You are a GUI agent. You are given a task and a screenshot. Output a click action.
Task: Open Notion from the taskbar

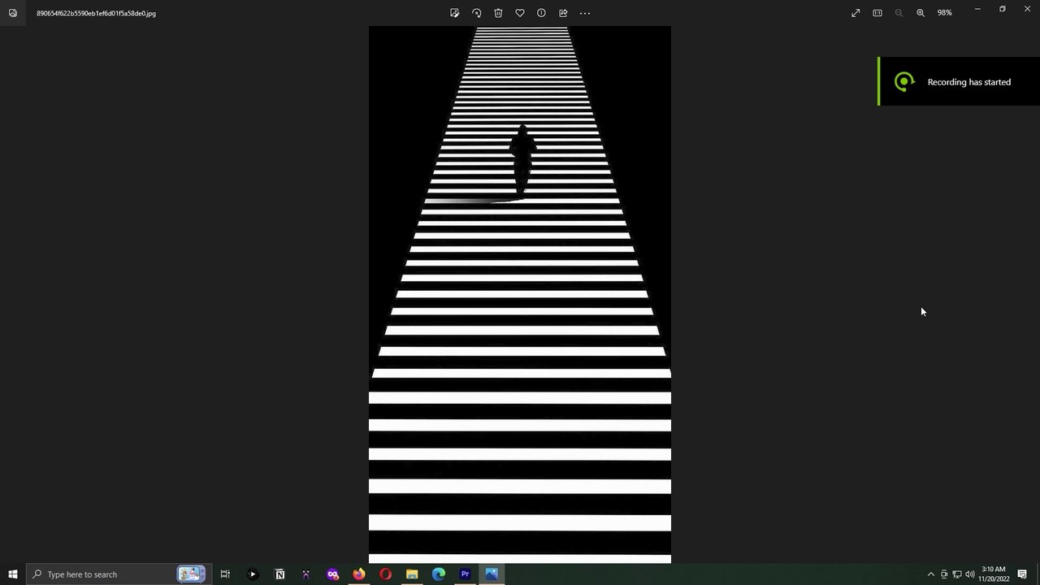coord(279,574)
